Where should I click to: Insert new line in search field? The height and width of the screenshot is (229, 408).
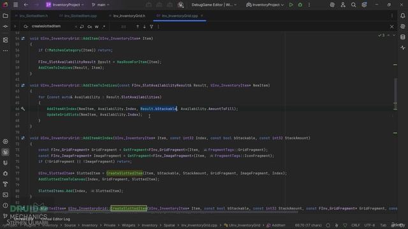click(x=82, y=27)
